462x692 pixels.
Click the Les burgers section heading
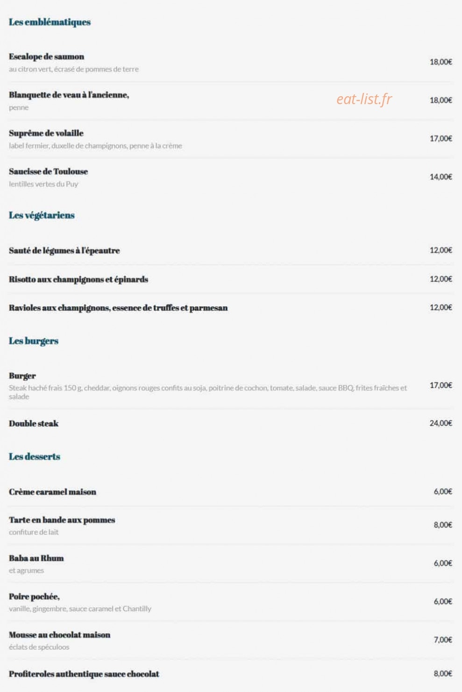click(x=34, y=341)
